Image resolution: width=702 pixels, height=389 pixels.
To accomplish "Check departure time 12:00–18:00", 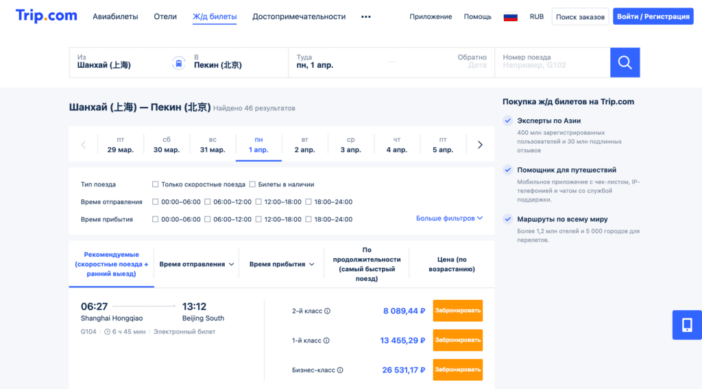I will (258, 201).
